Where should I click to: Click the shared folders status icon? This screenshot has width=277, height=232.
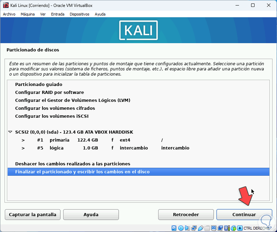point(207,228)
